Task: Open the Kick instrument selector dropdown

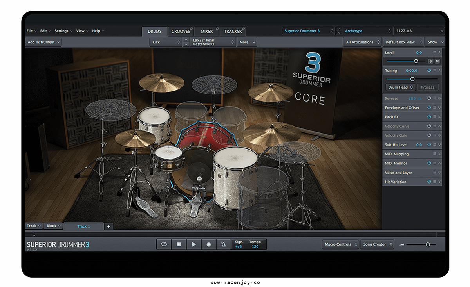Action: 166,42
